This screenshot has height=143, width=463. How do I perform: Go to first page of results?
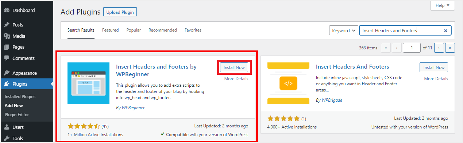(x=385, y=48)
